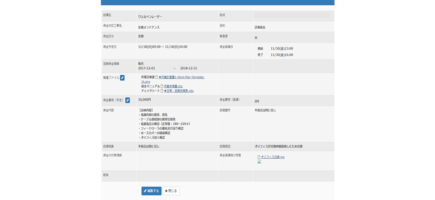The height and width of the screenshot is (200, 435).
Task: Click the blue 編集する button
Action: (151, 191)
